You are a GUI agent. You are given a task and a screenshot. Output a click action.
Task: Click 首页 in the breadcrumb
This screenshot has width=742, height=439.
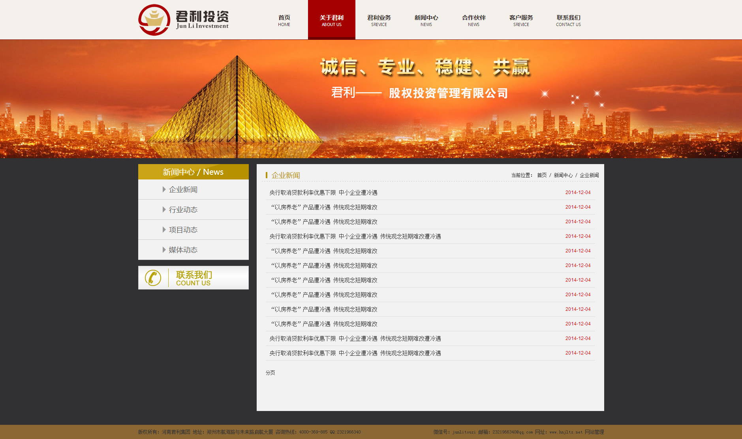pyautogui.click(x=542, y=175)
